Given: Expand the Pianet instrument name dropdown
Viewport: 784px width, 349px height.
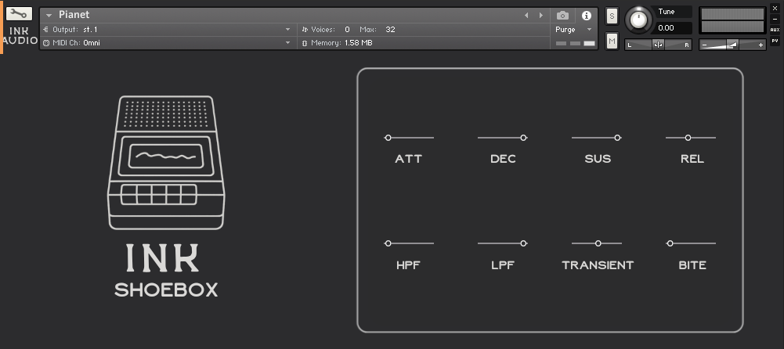Looking at the screenshot, I should [49, 15].
